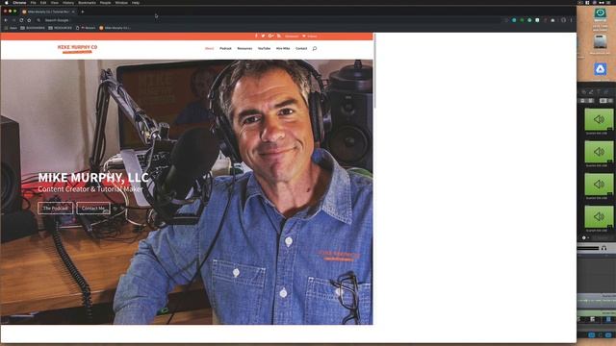
Task: Open the Resources folder in bookmarks bar
Action: point(60,28)
